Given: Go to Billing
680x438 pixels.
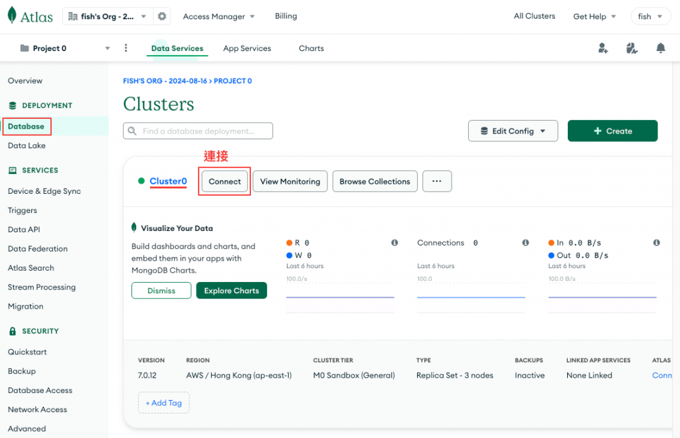Looking at the screenshot, I should click(x=286, y=16).
